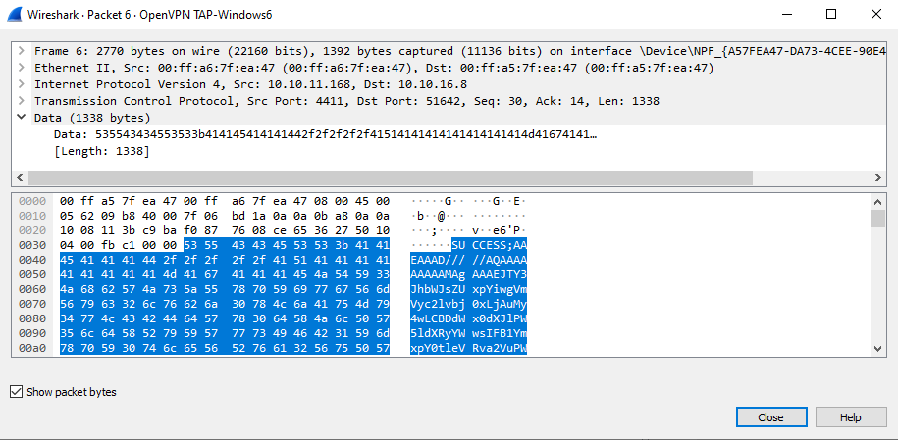Click the Close button
Screen dimensions: 898x440
tap(771, 417)
